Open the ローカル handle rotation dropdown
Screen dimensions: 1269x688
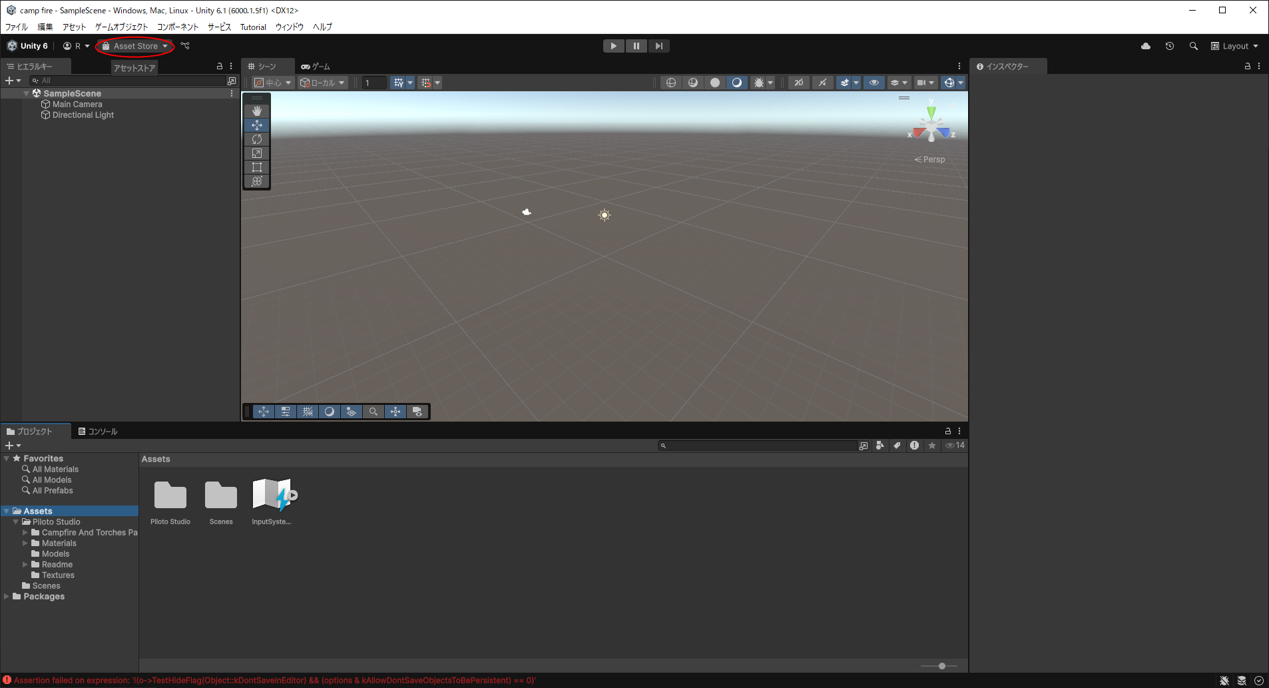pyautogui.click(x=323, y=83)
